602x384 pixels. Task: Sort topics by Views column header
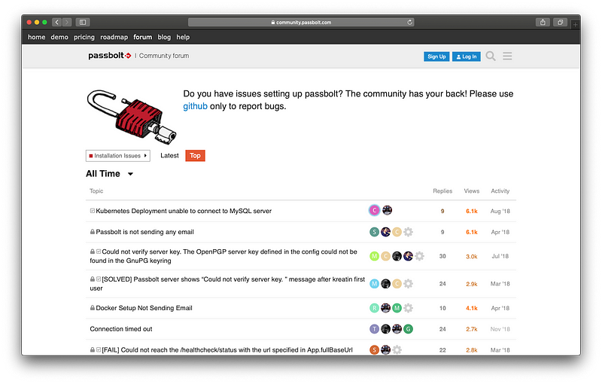pos(472,190)
